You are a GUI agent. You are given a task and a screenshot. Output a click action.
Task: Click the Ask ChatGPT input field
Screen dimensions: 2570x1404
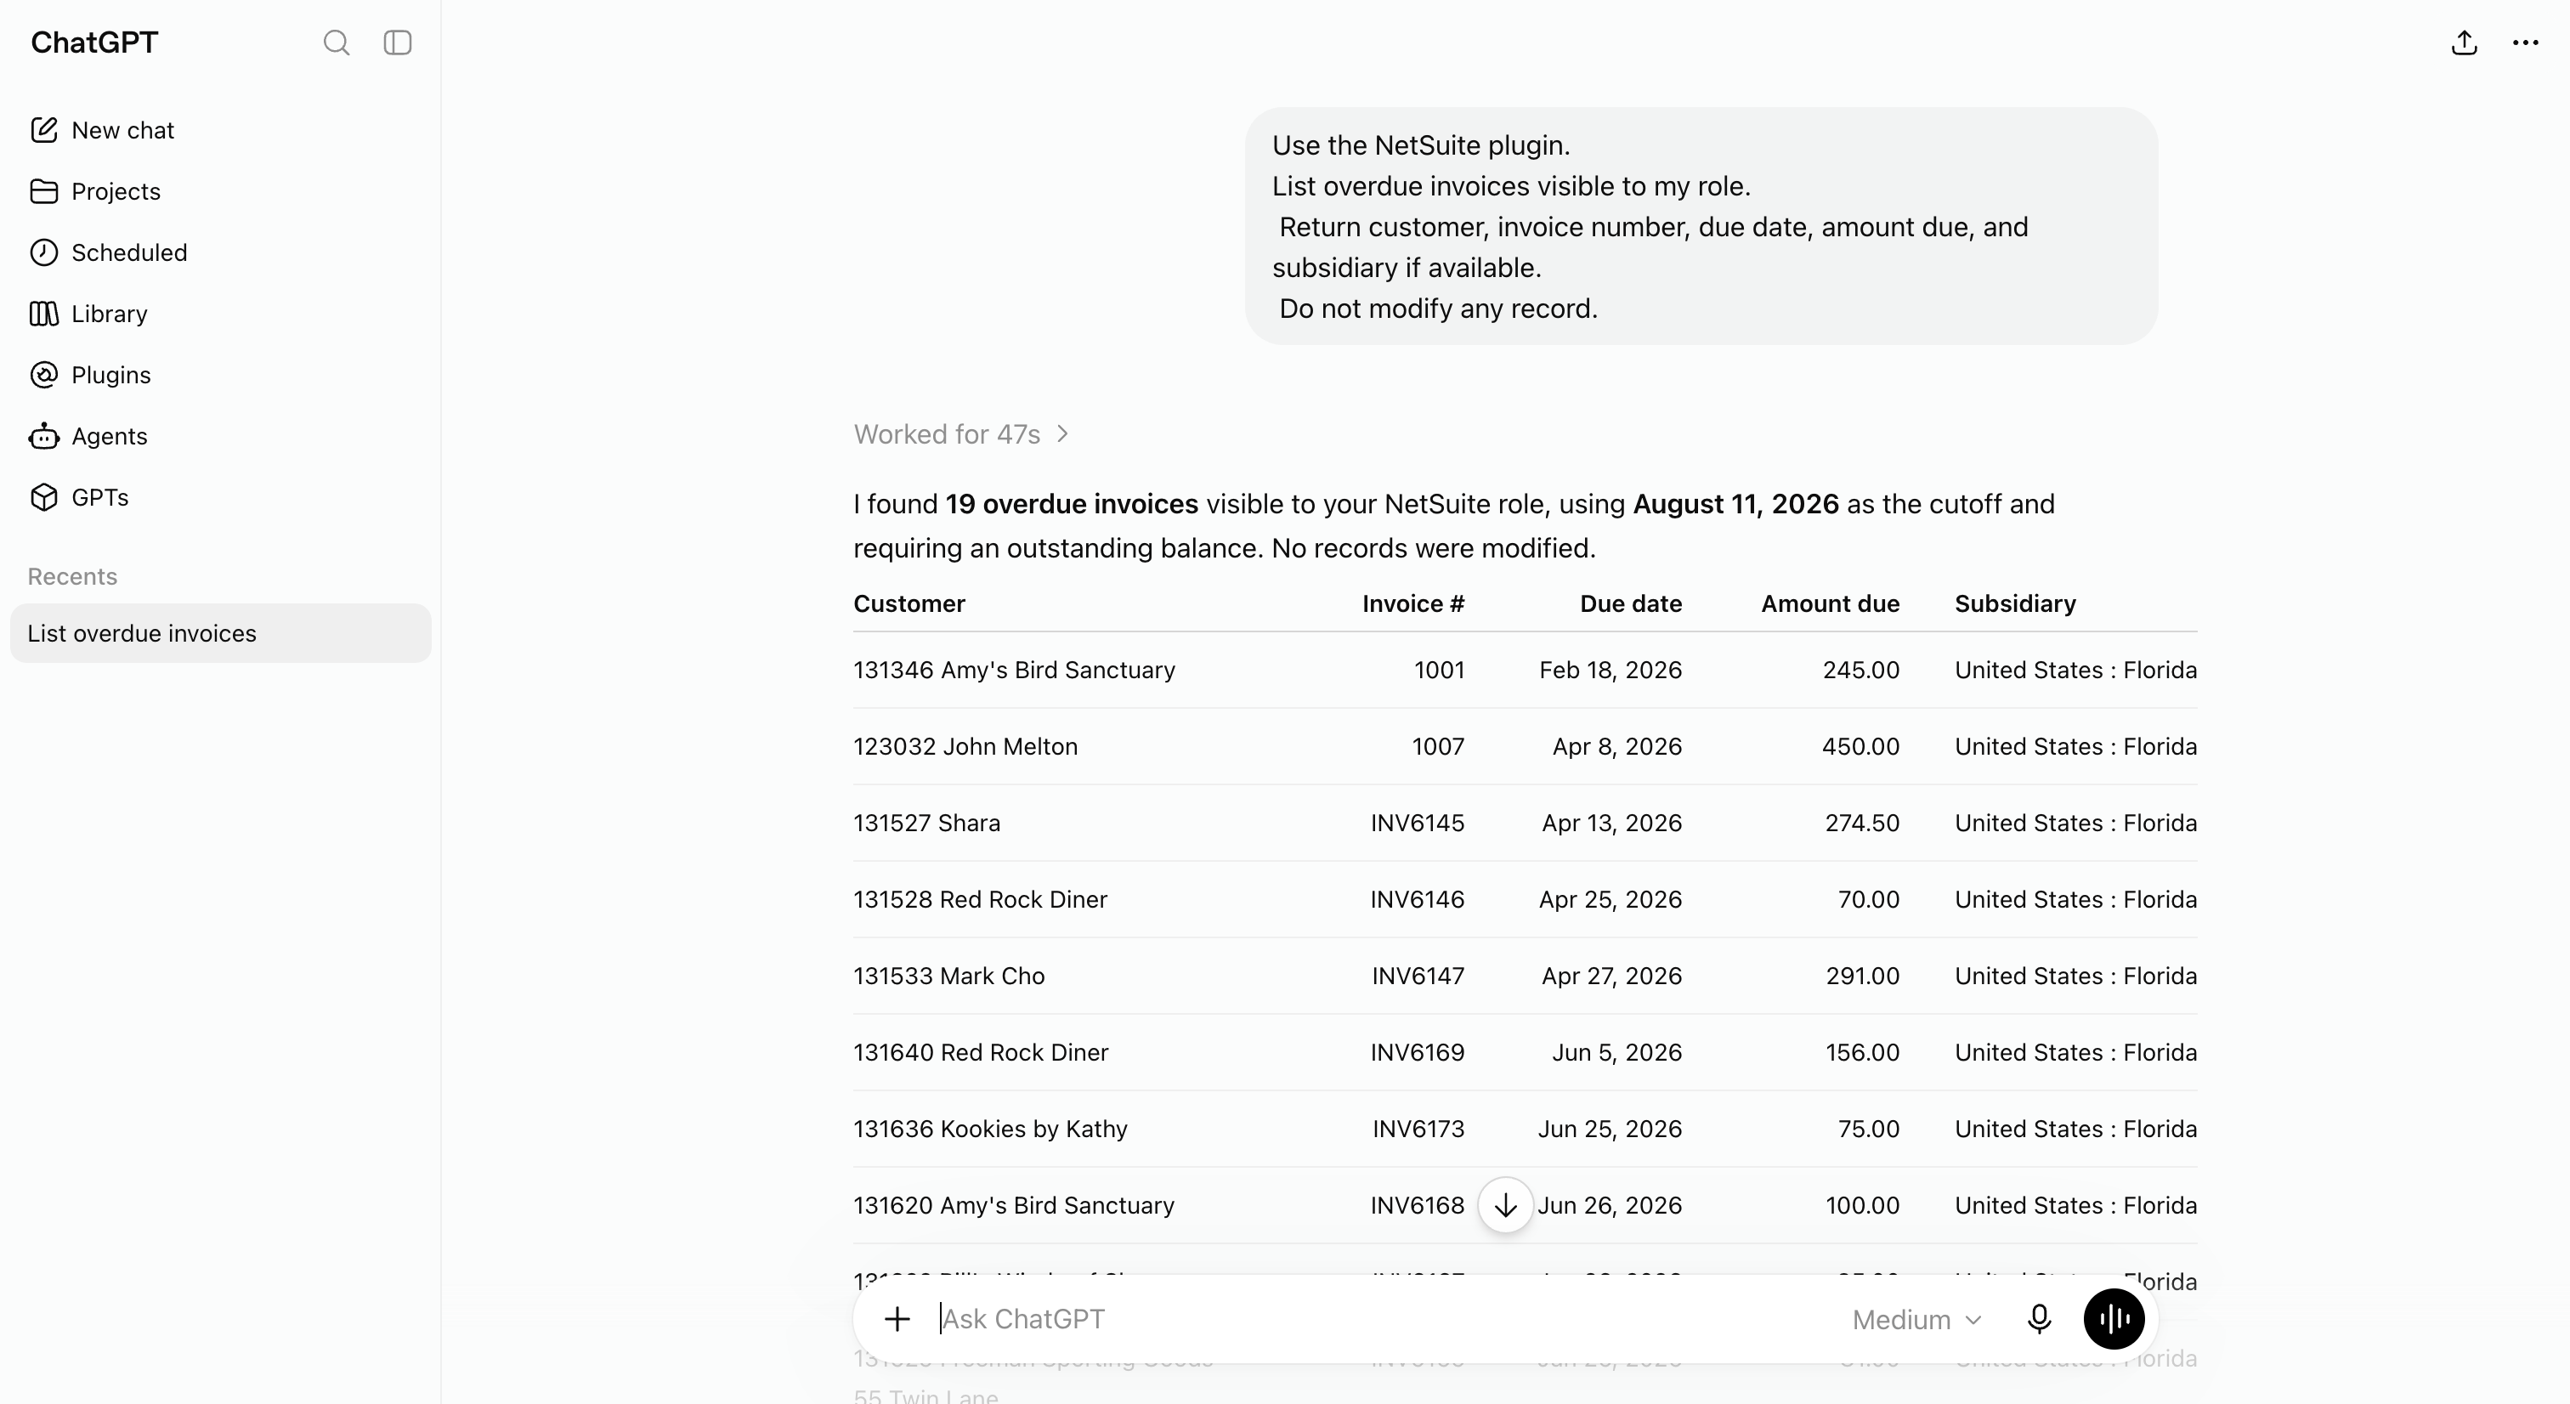point(1387,1319)
